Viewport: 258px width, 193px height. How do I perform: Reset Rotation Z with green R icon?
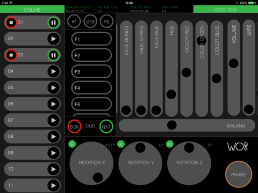(x=170, y=144)
